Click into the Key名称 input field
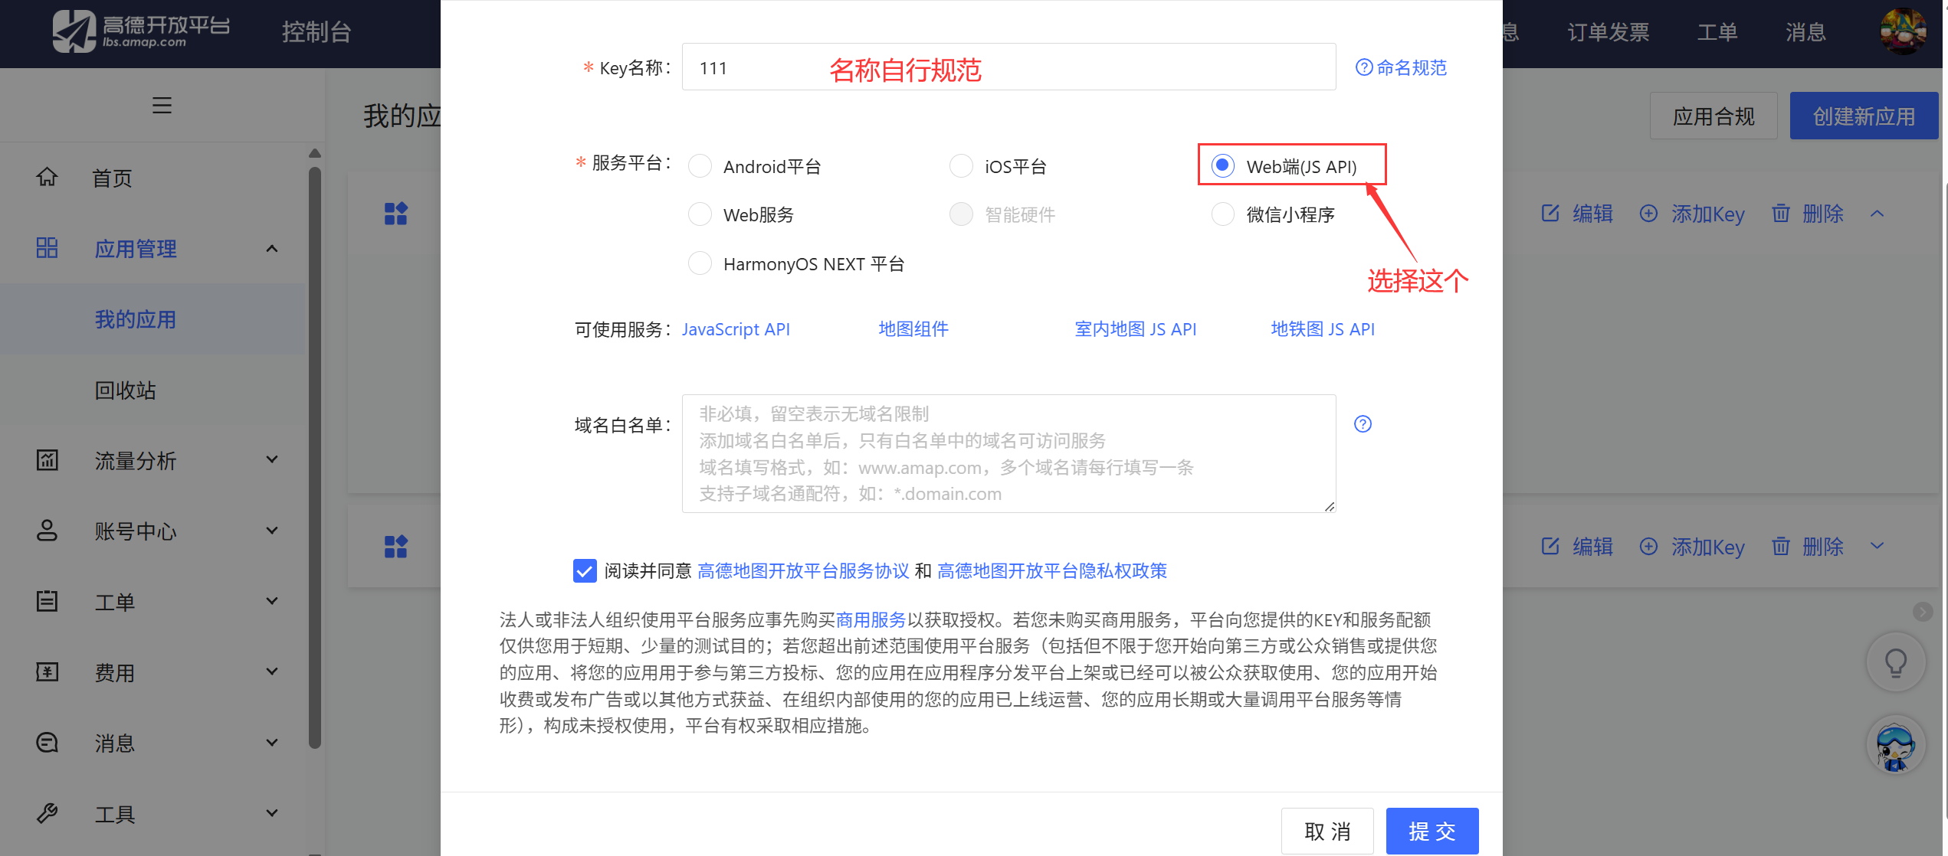This screenshot has width=1948, height=856. pyautogui.click(x=1008, y=67)
